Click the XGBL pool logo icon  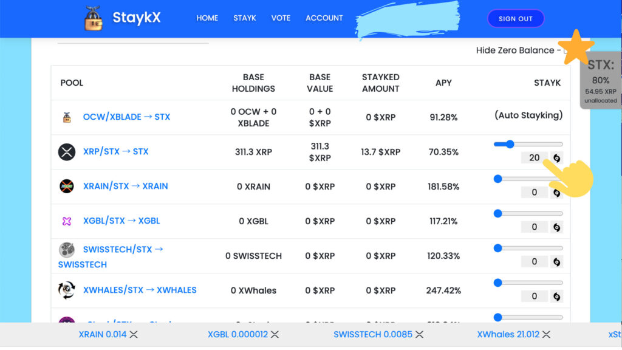tap(67, 221)
